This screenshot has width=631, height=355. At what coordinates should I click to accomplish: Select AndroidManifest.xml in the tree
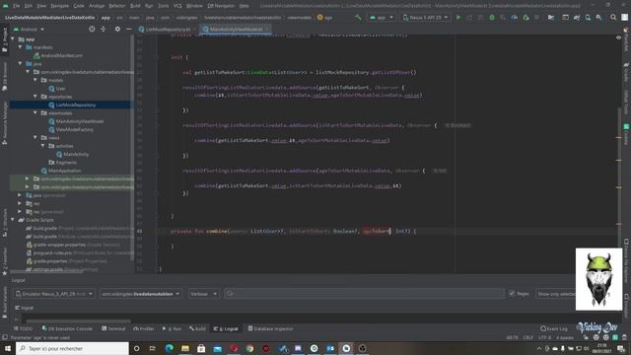[x=61, y=55]
